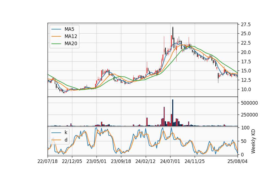
Task: Click the k legend entry
Action: pyautogui.click(x=66, y=132)
